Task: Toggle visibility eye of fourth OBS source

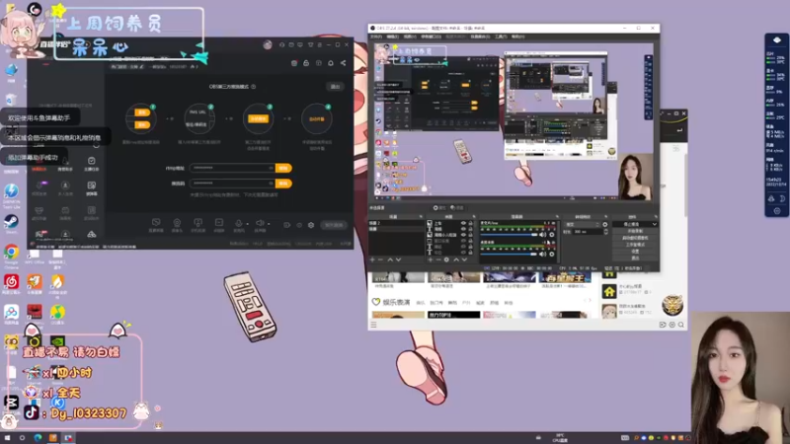Action: pyautogui.click(x=463, y=241)
